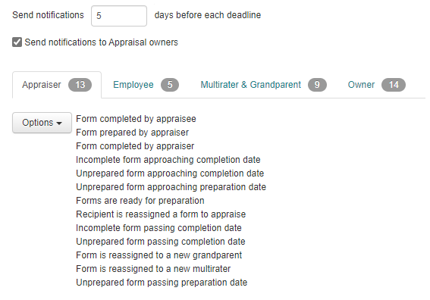The height and width of the screenshot is (300, 430).
Task: Click the 13 badge on Appraiser tab
Action: [80, 85]
